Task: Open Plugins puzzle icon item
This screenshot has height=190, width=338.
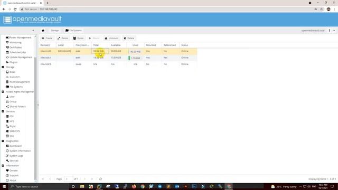Action: pos(12,62)
